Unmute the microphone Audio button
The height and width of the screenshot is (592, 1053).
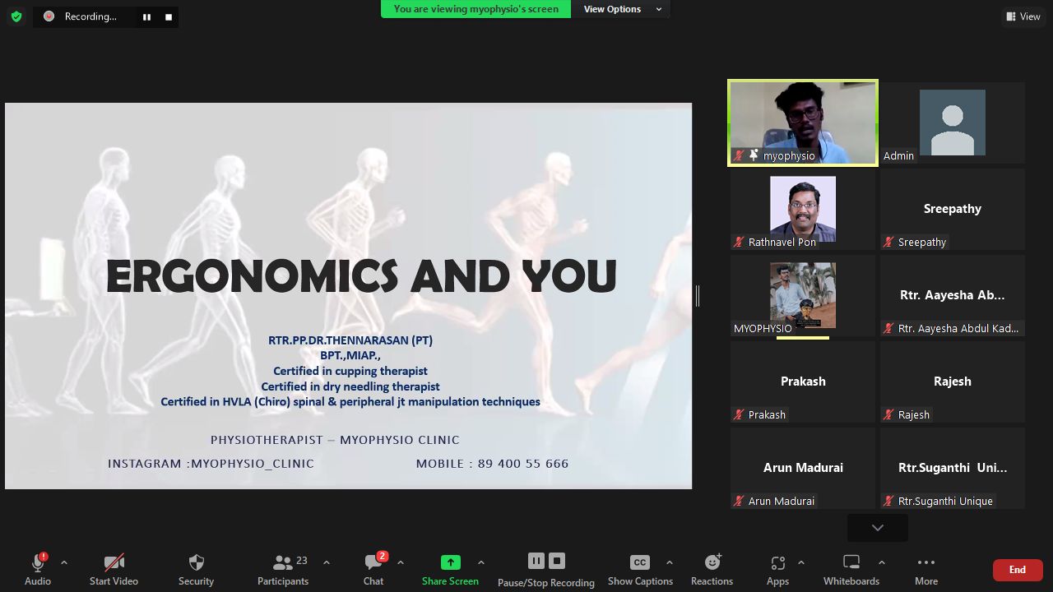click(x=37, y=562)
